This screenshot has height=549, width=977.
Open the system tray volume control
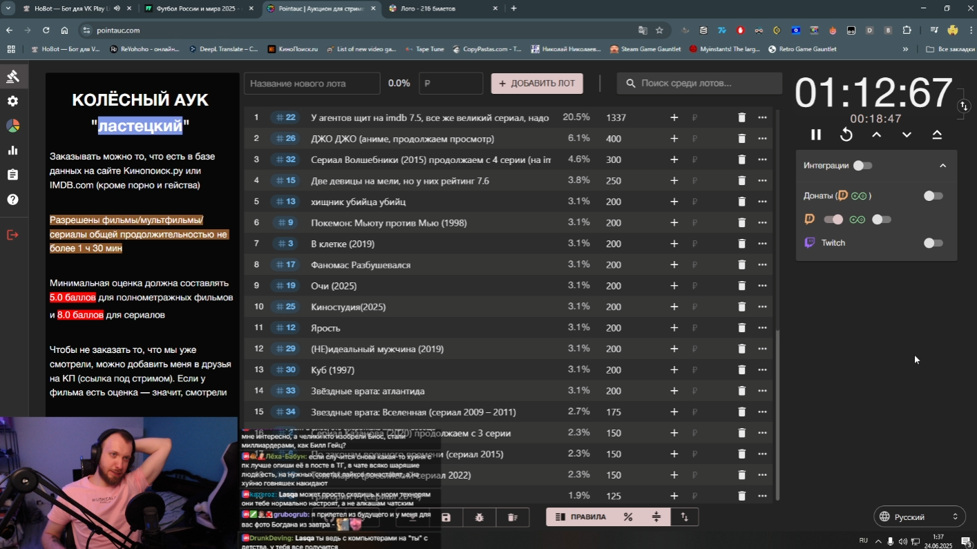(x=903, y=541)
